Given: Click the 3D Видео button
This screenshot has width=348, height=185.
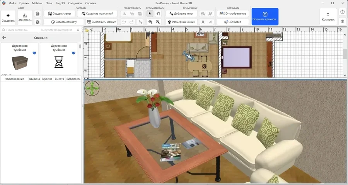Looking at the screenshot, I should [x=232, y=22].
